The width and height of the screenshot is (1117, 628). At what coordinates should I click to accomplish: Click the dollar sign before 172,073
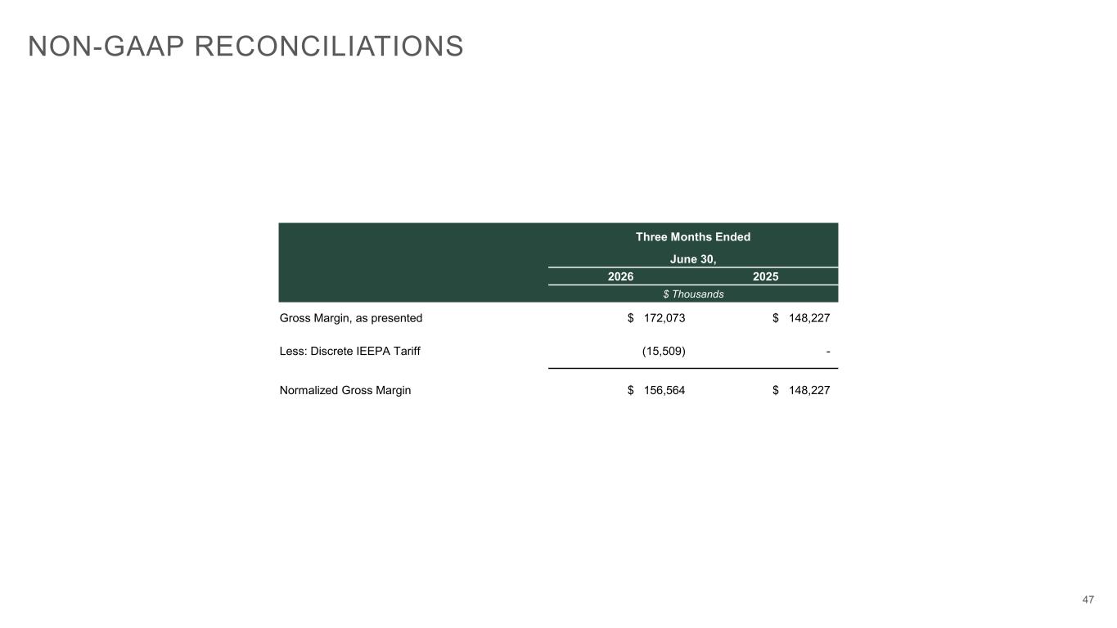[x=630, y=317]
